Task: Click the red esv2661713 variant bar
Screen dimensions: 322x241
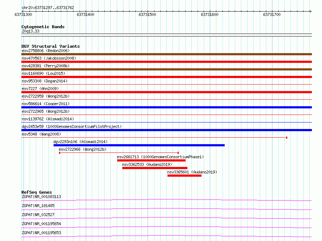Action: click(x=151, y=160)
